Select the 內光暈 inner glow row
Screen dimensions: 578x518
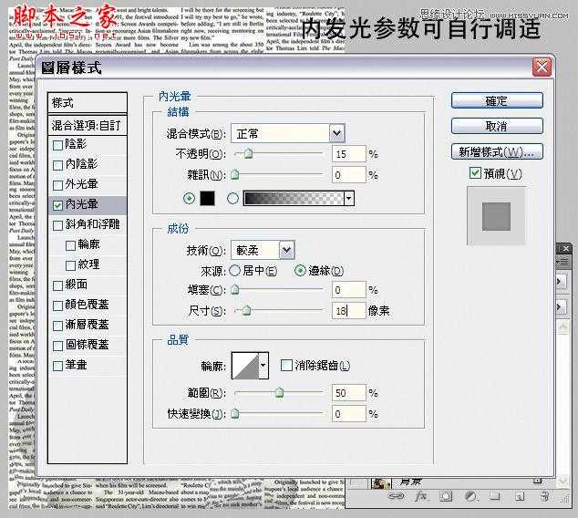click(88, 205)
